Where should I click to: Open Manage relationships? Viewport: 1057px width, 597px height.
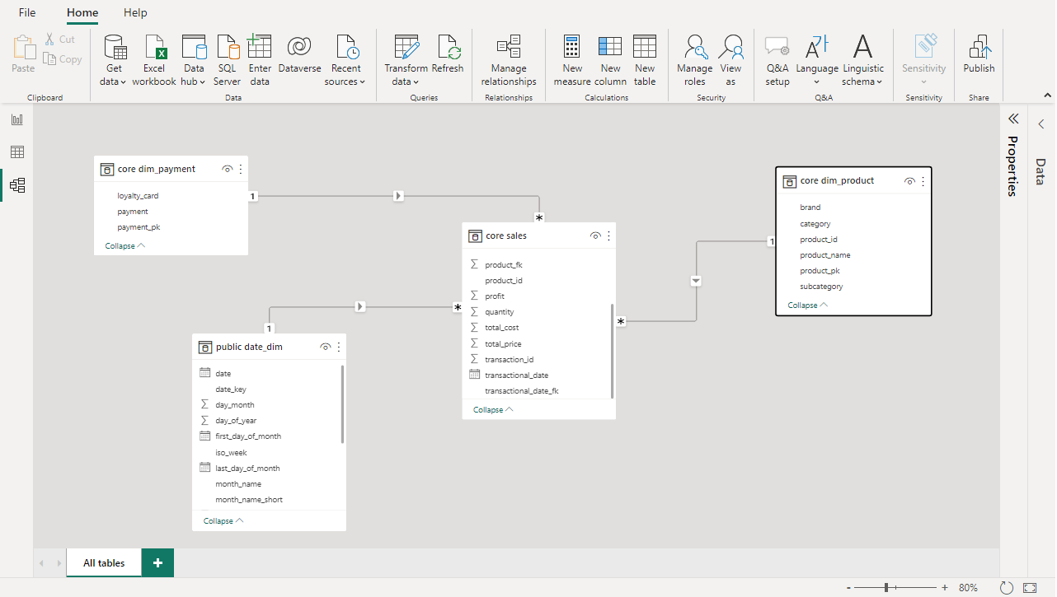508,58
